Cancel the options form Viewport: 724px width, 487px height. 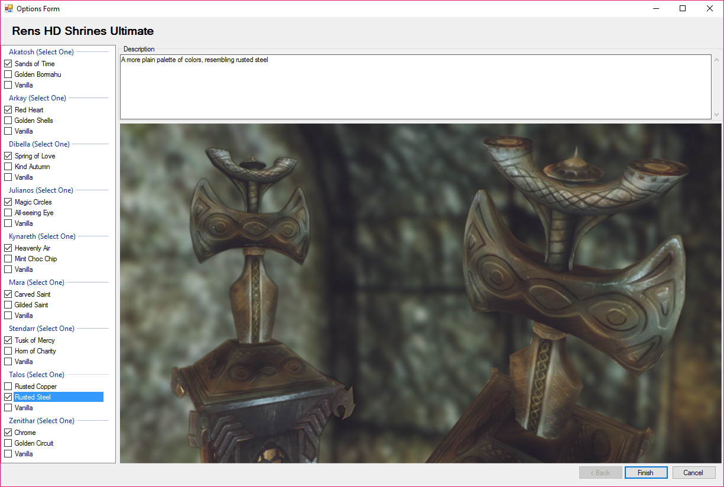[693, 473]
